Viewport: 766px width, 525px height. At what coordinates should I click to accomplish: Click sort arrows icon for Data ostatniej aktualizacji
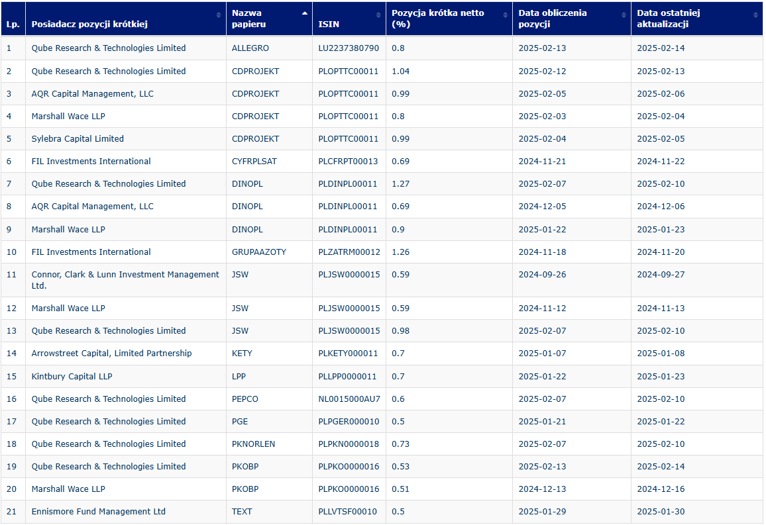coord(755,15)
